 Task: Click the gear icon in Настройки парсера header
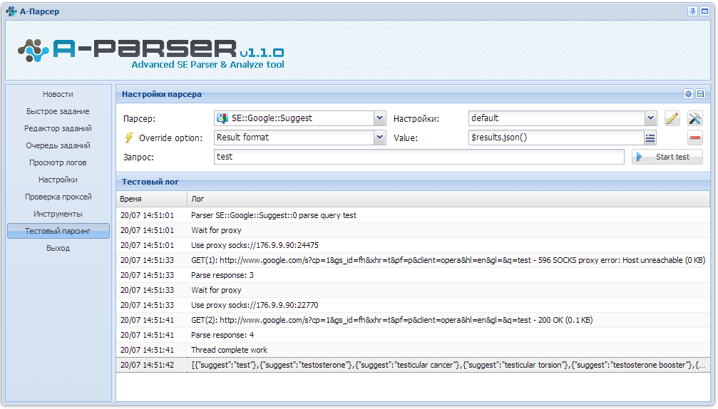[x=688, y=94]
